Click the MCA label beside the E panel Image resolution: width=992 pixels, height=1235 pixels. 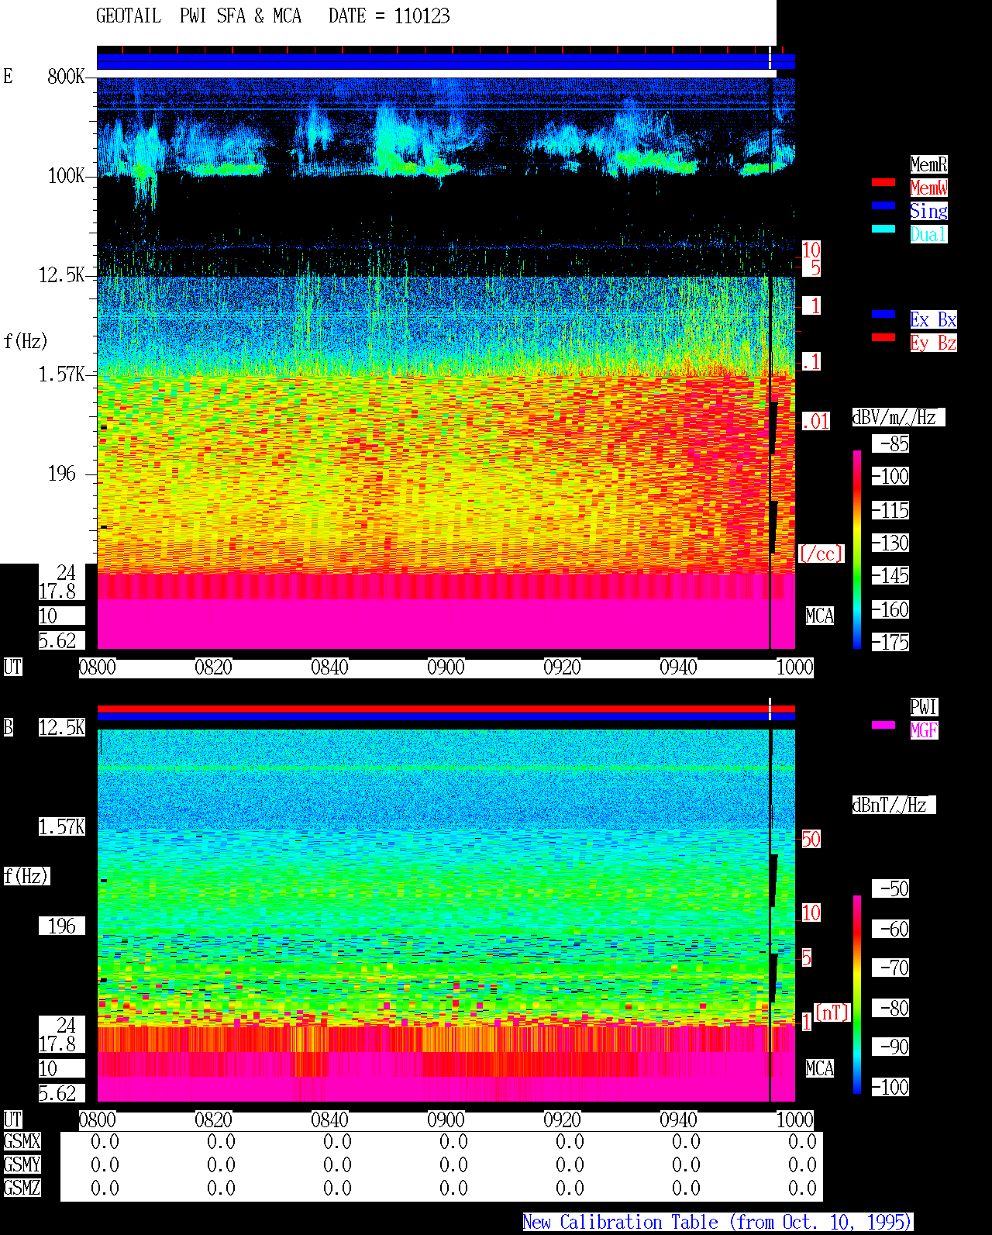820,616
